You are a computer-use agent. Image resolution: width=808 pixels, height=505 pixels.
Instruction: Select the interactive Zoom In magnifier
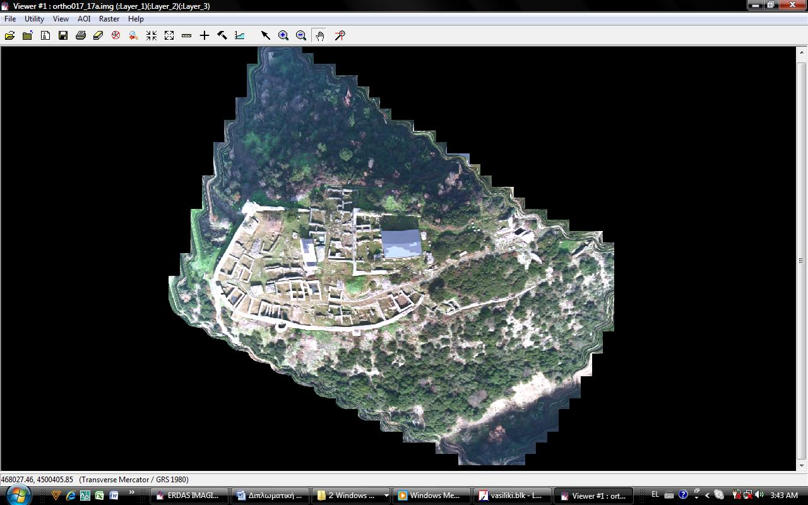(283, 36)
